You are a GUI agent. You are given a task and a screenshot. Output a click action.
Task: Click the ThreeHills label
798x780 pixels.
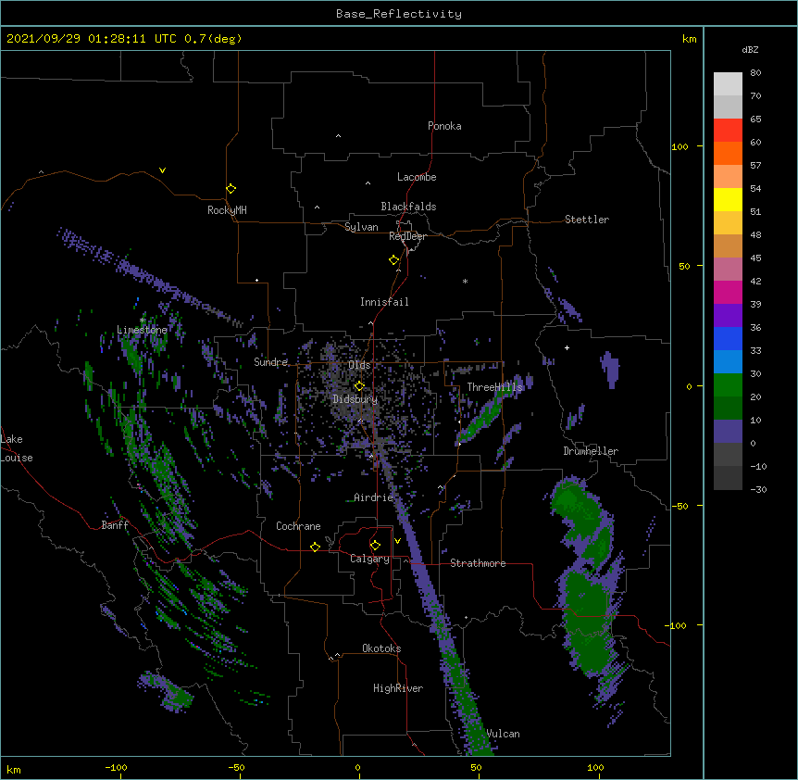(494, 387)
